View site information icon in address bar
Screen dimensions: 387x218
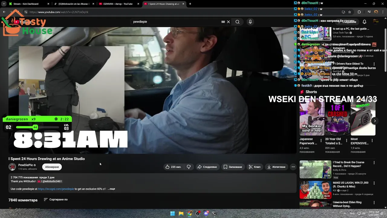26,12
